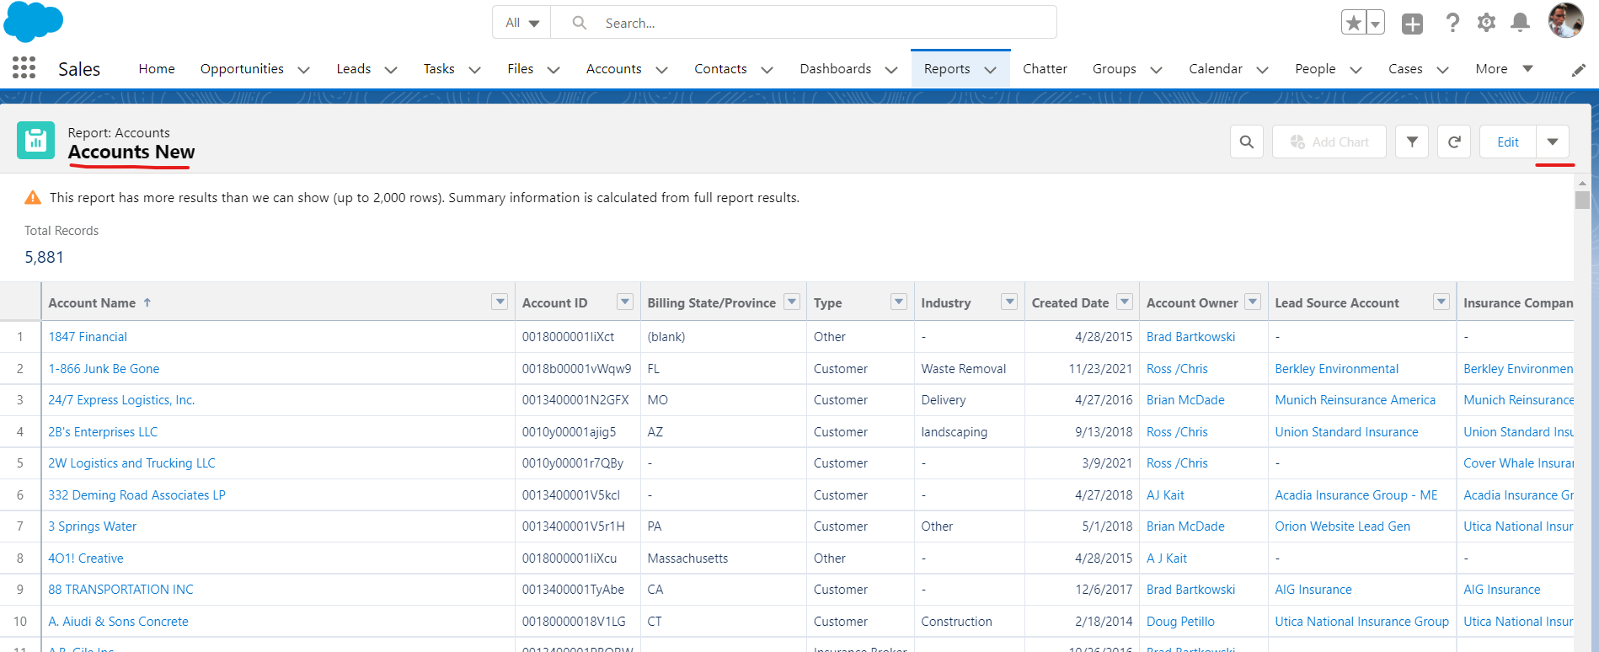Screen dimensions: 1599x652
Task: Open more actions dropdown beside Edit
Action: pyautogui.click(x=1553, y=142)
